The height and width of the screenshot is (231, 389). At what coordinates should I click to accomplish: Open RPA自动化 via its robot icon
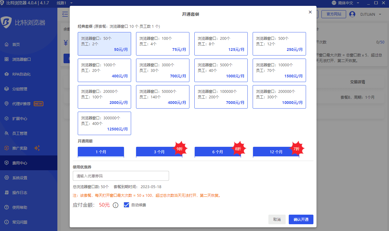pyautogui.click(x=6, y=74)
